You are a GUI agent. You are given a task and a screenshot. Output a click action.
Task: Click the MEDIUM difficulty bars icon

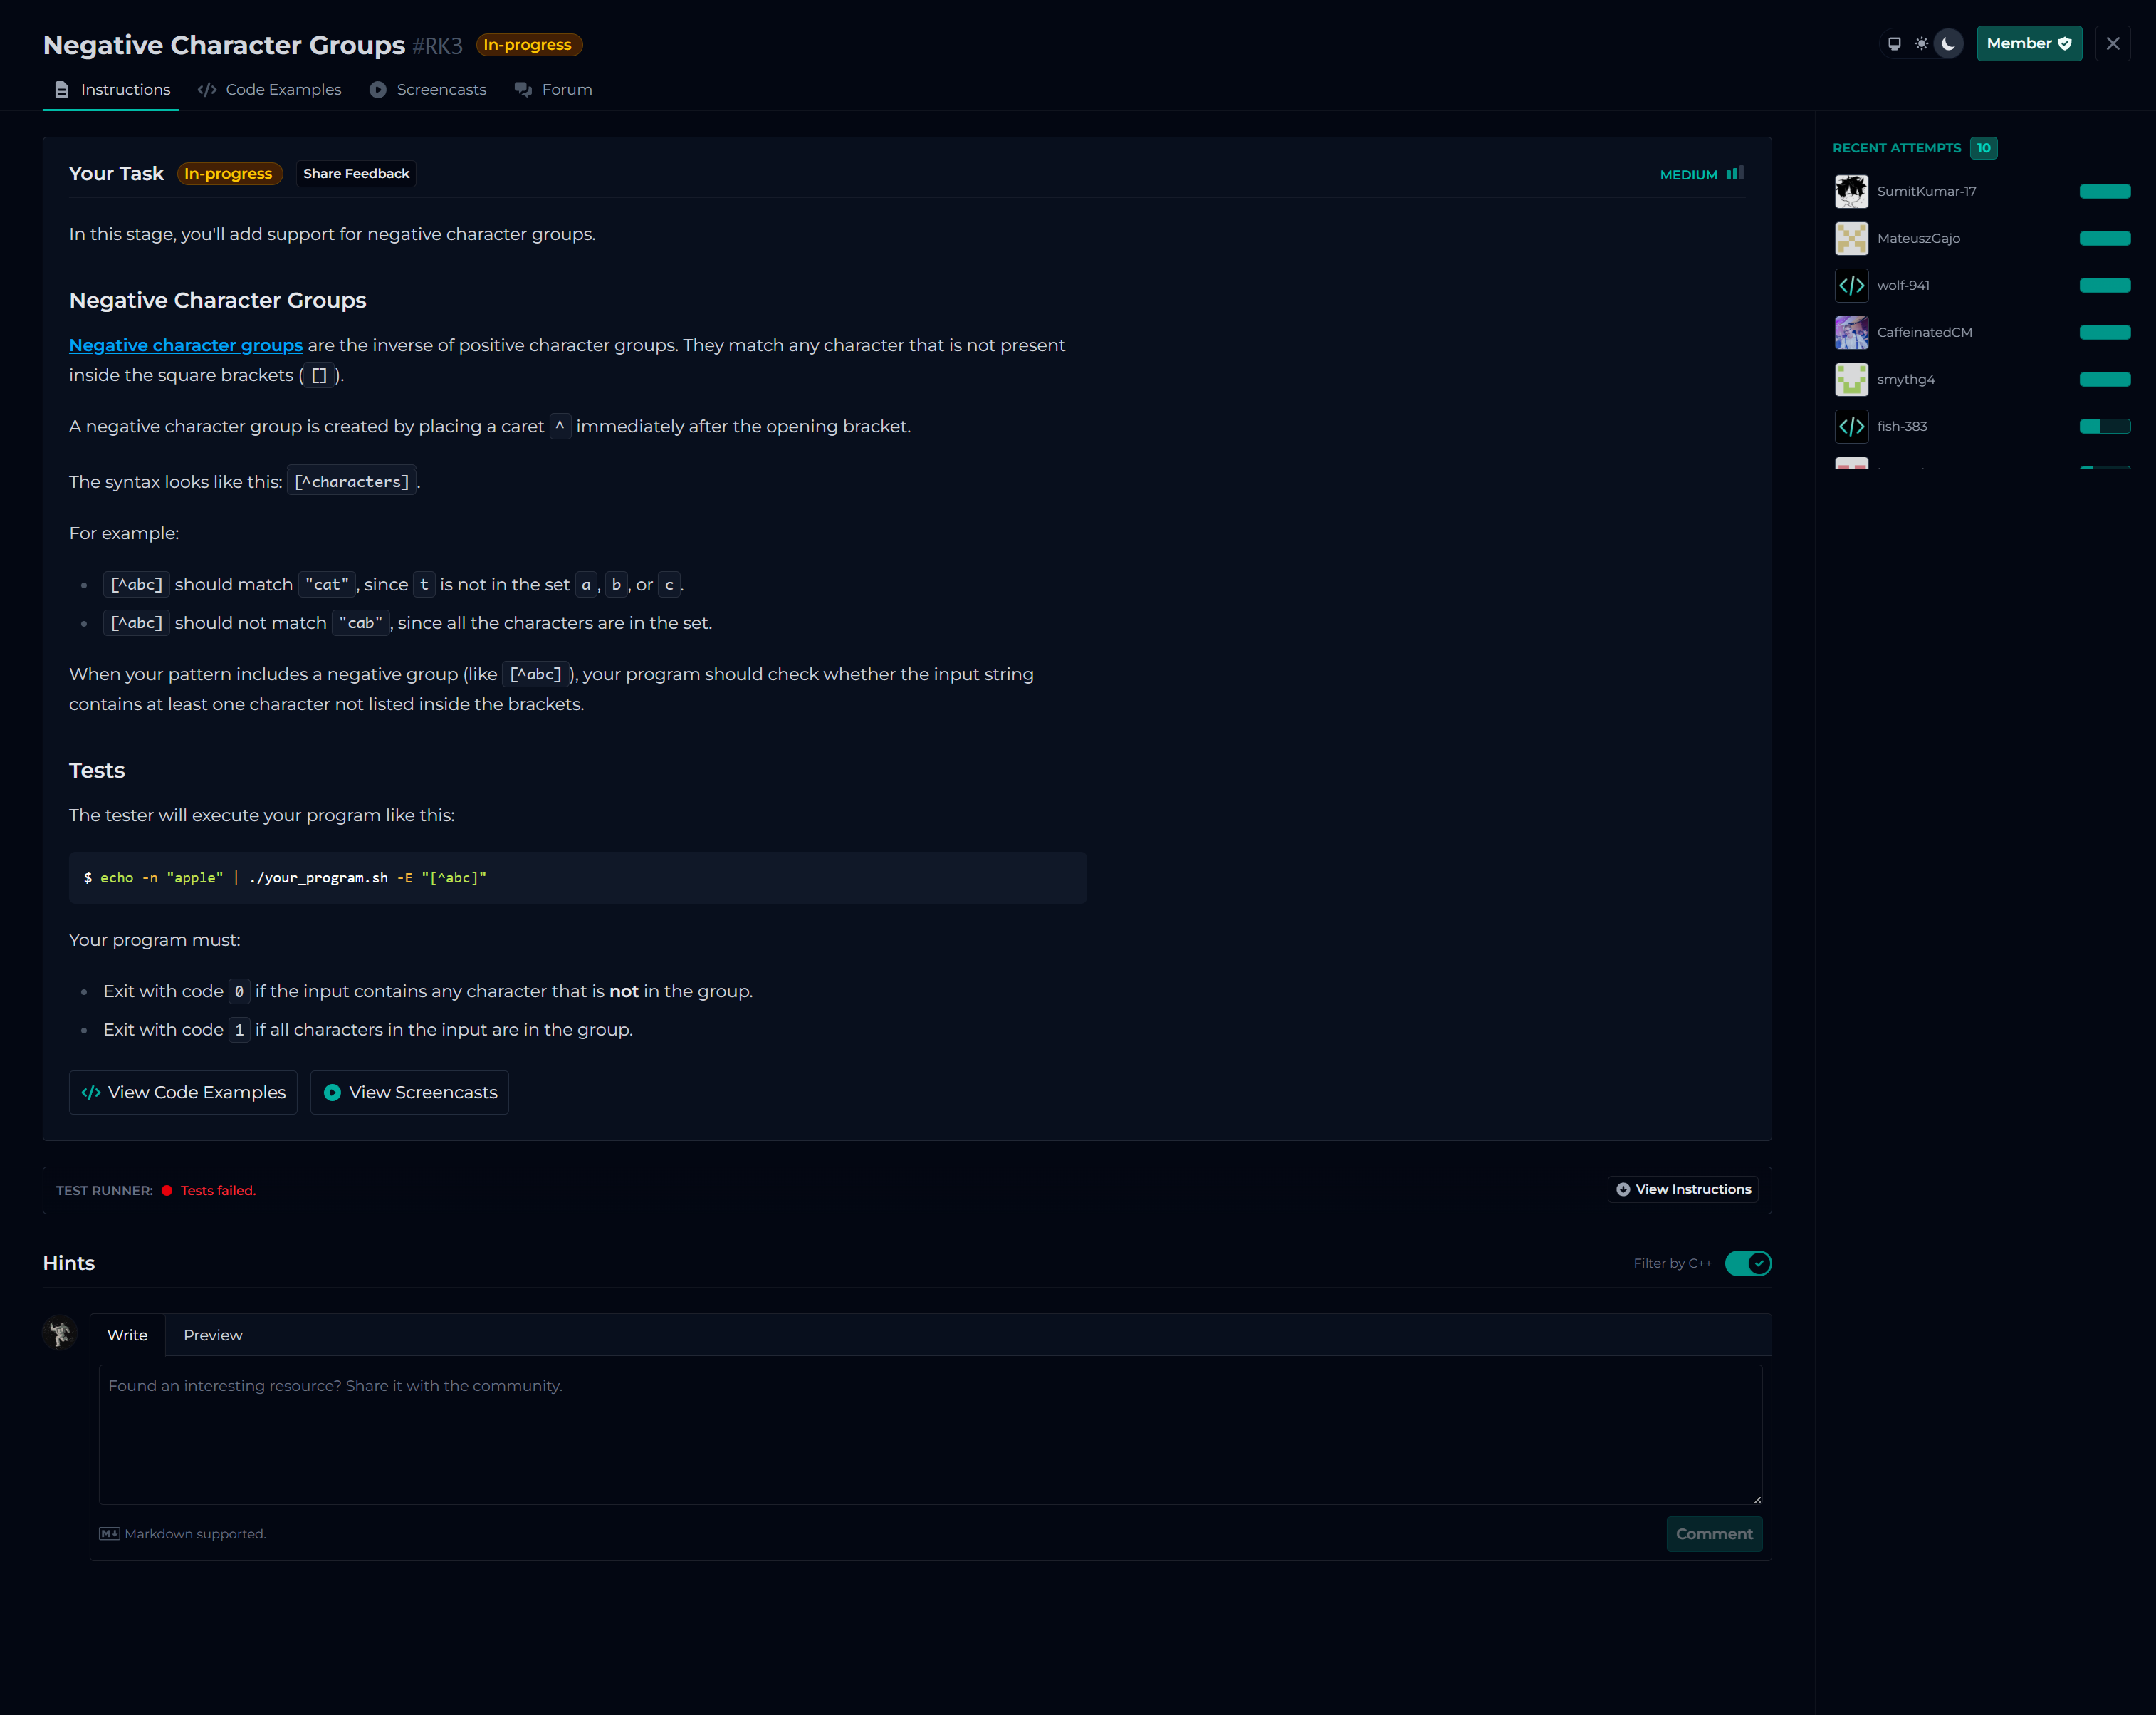(1735, 174)
